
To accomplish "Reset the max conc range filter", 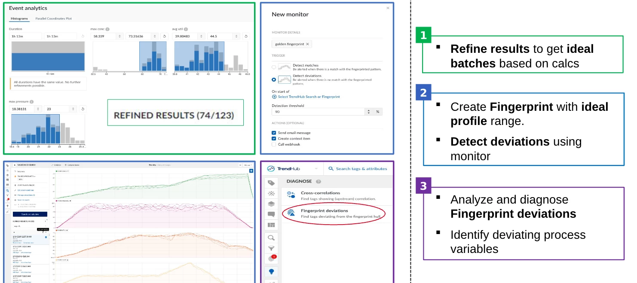I will coord(164,37).
